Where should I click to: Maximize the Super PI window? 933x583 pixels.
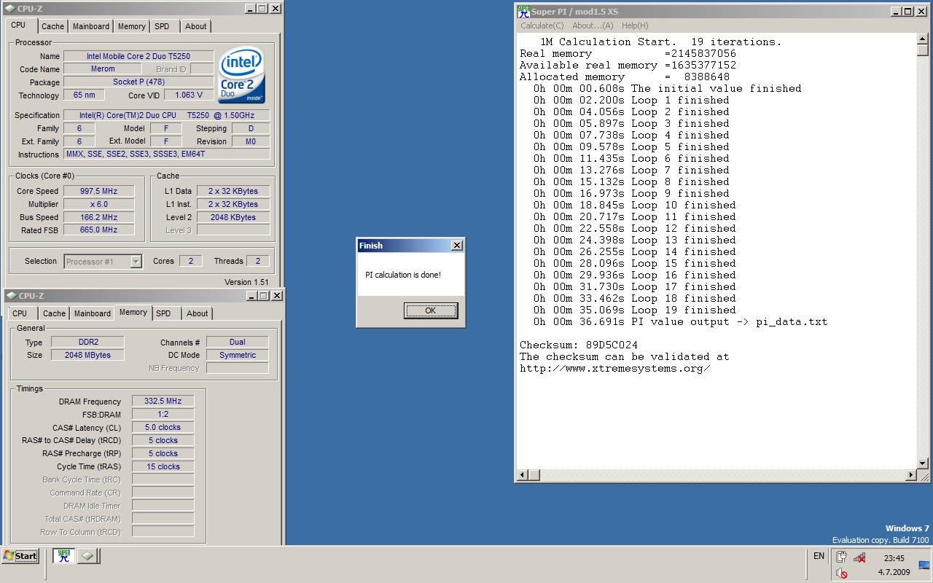908,12
